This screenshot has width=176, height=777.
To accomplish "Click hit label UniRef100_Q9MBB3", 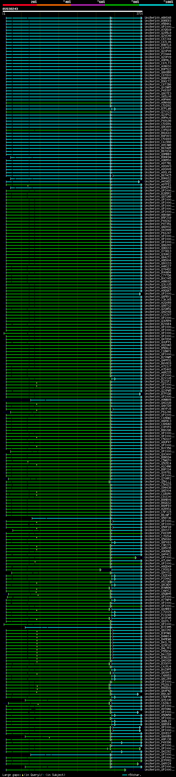I will click(158, 154).
